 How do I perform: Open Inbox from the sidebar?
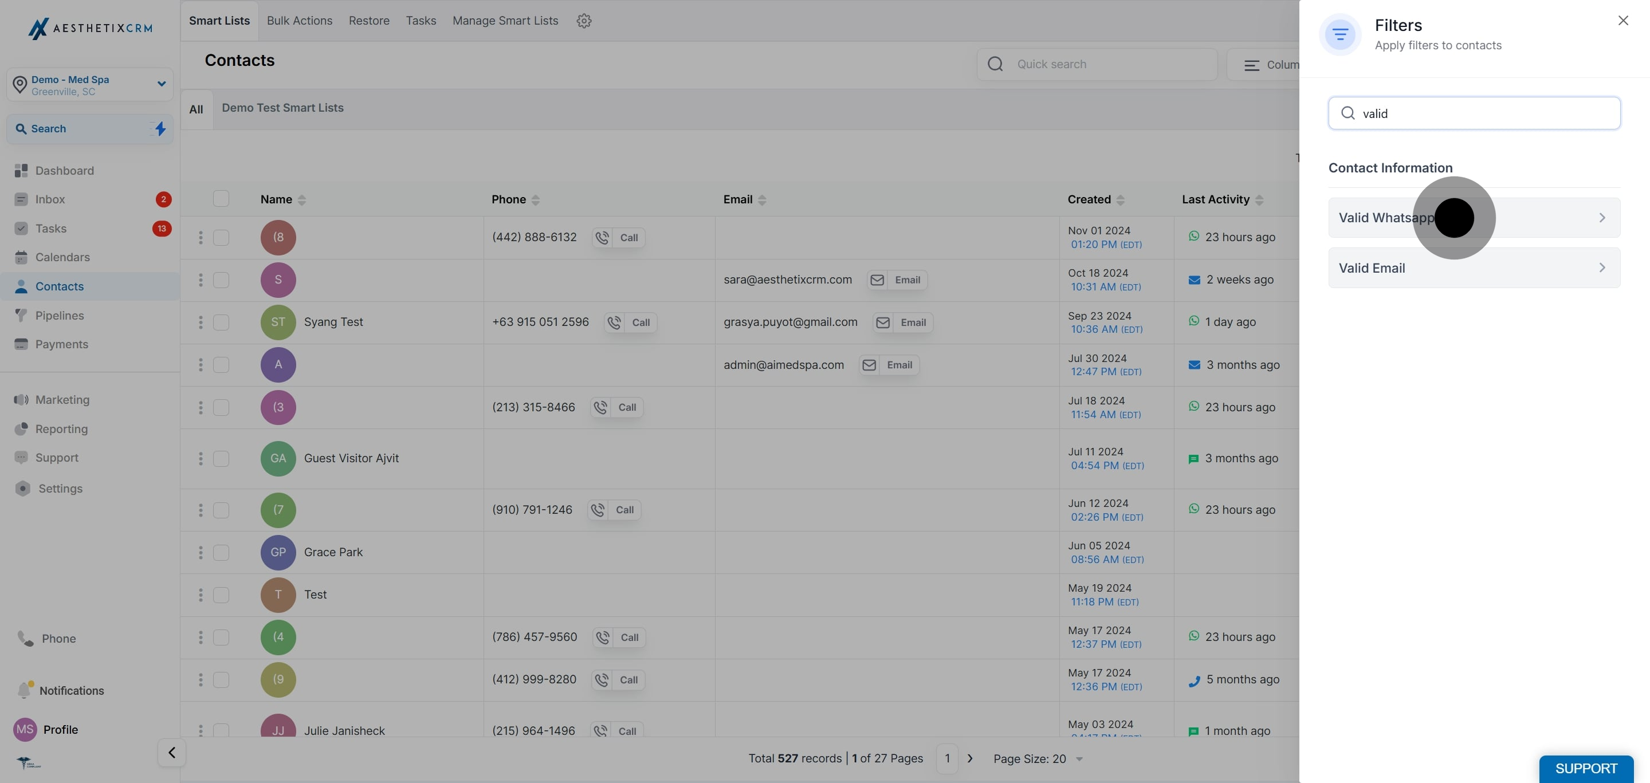coord(50,199)
